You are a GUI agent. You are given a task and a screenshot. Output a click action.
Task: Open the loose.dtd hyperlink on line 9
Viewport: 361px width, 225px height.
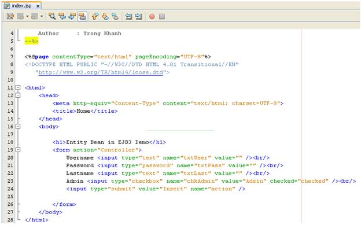tap(101, 72)
